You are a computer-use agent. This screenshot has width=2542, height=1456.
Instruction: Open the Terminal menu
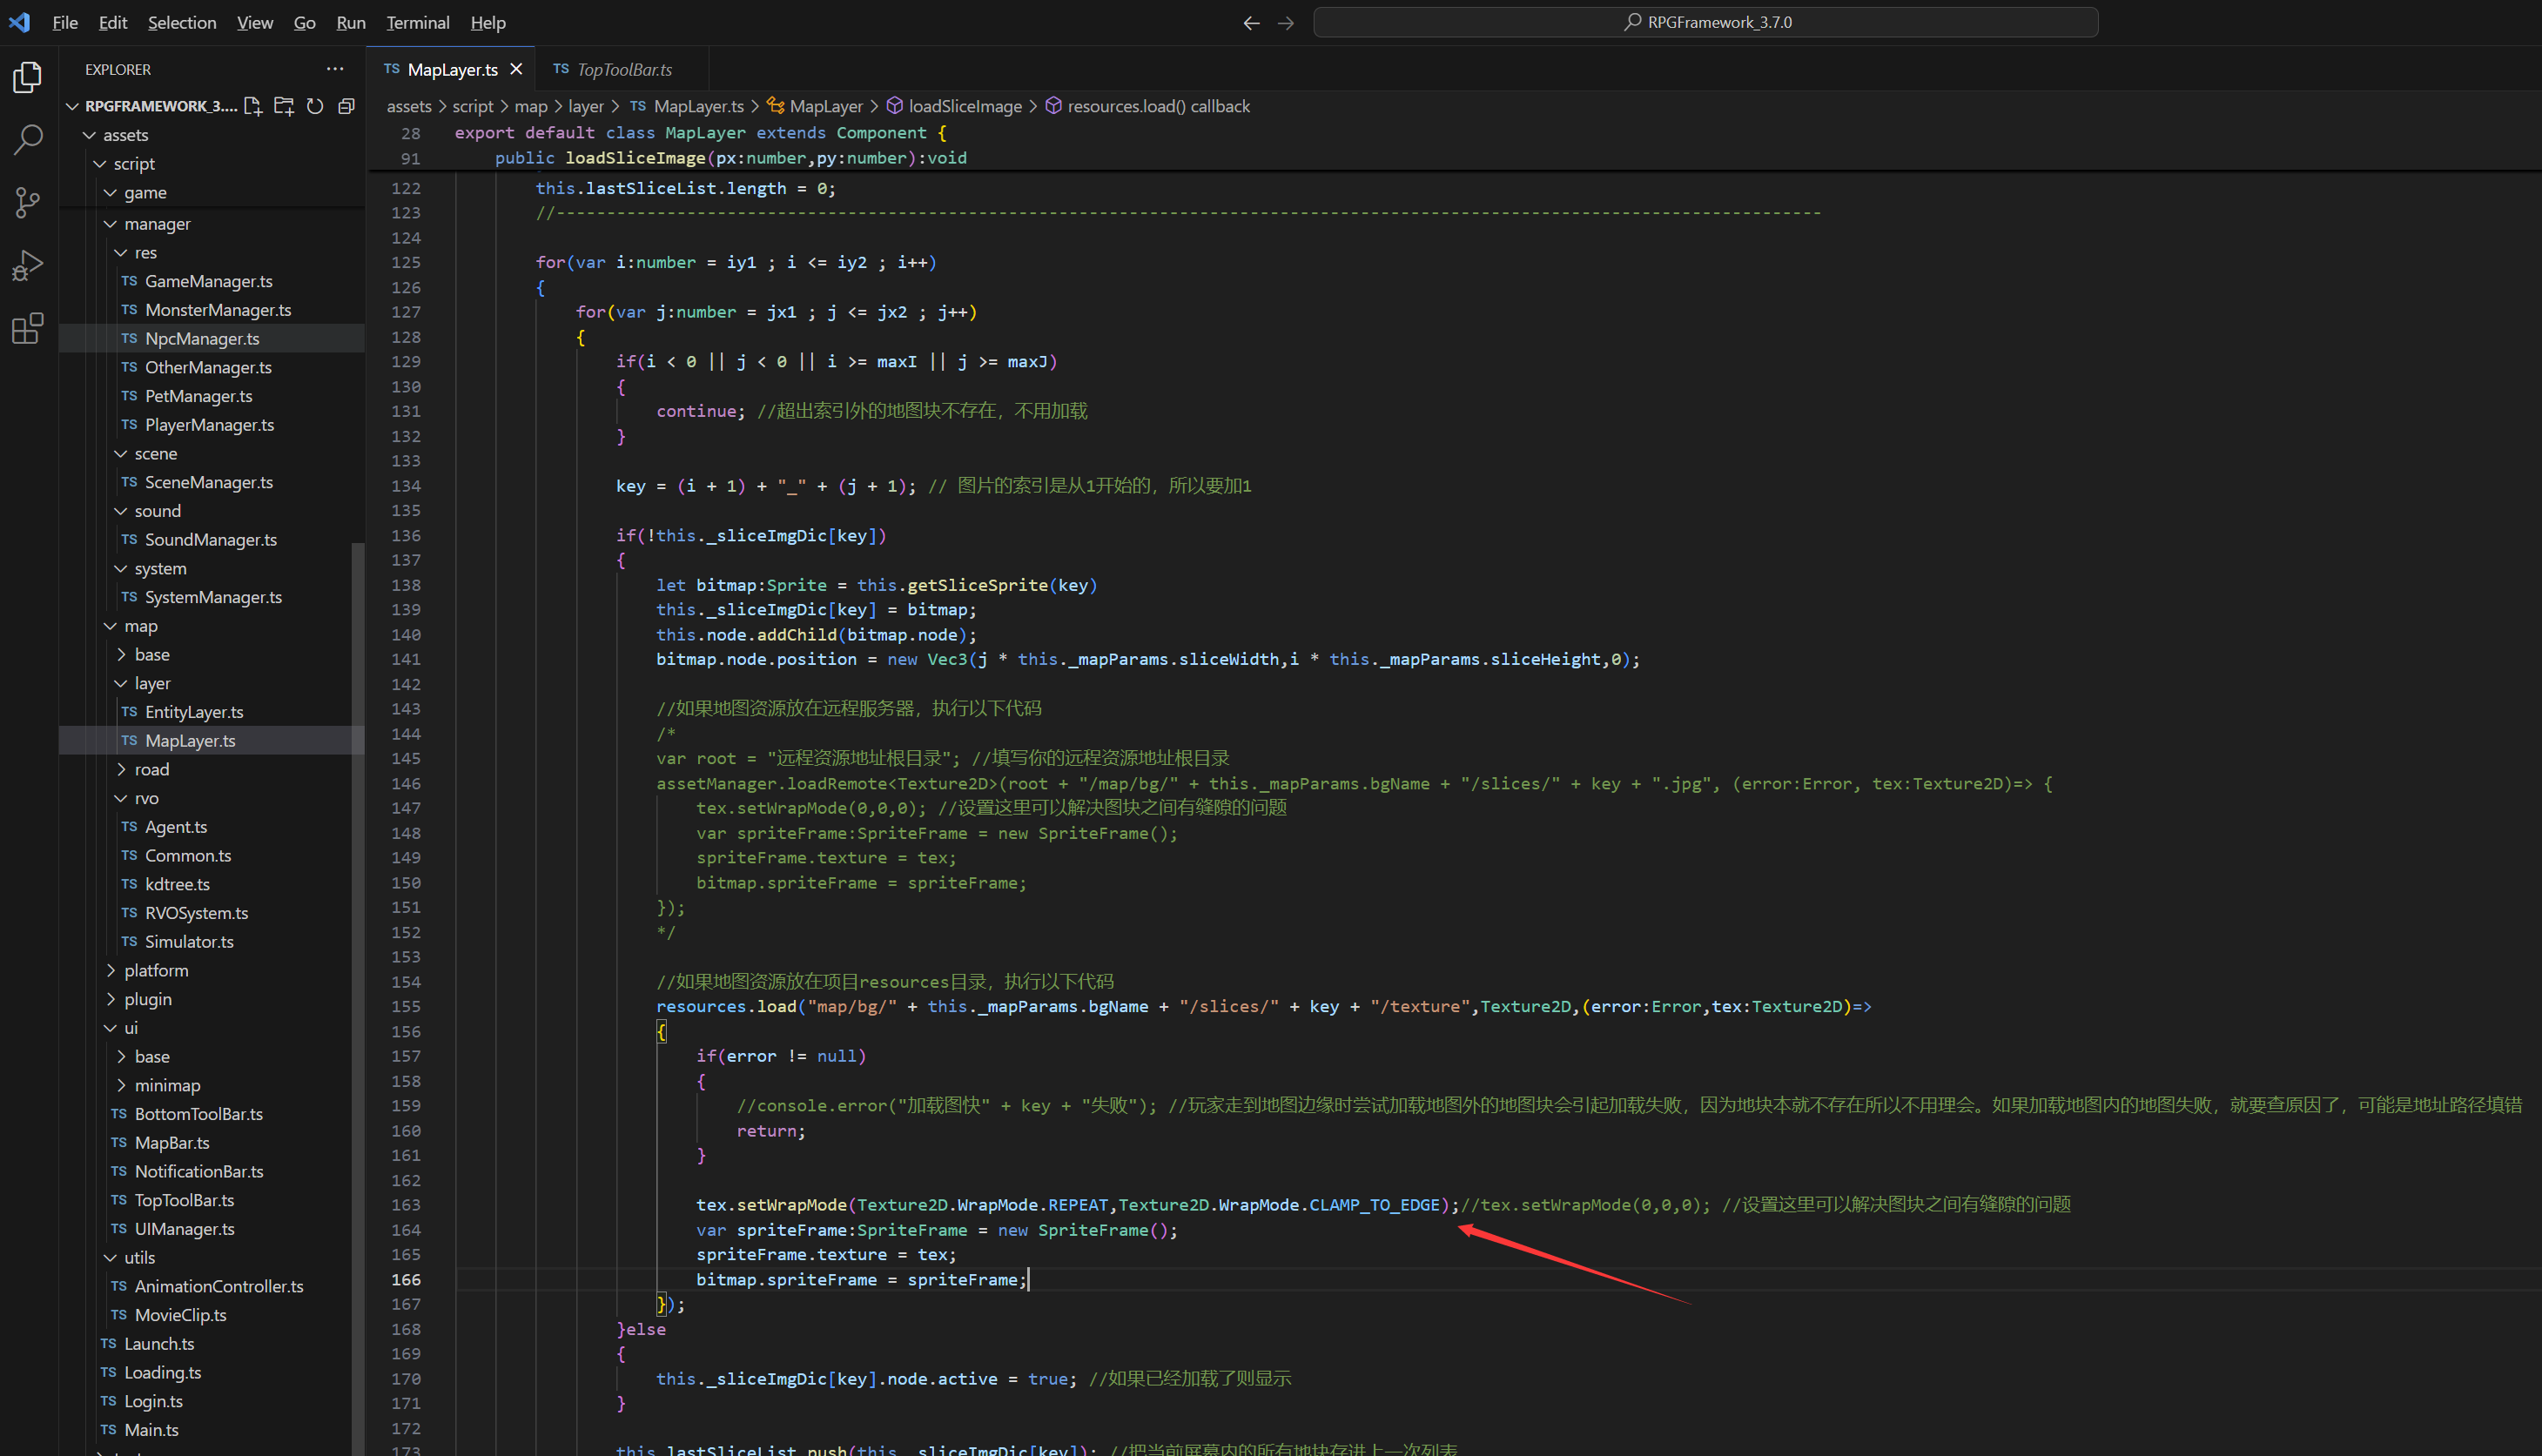click(417, 22)
